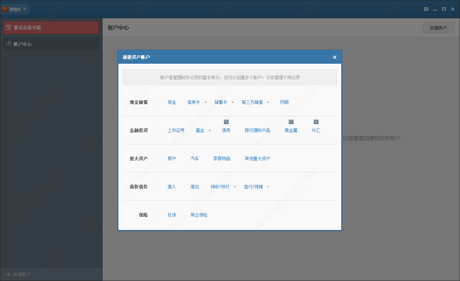
Task: Click the 财智8 app logo icon
Action: click(5, 9)
